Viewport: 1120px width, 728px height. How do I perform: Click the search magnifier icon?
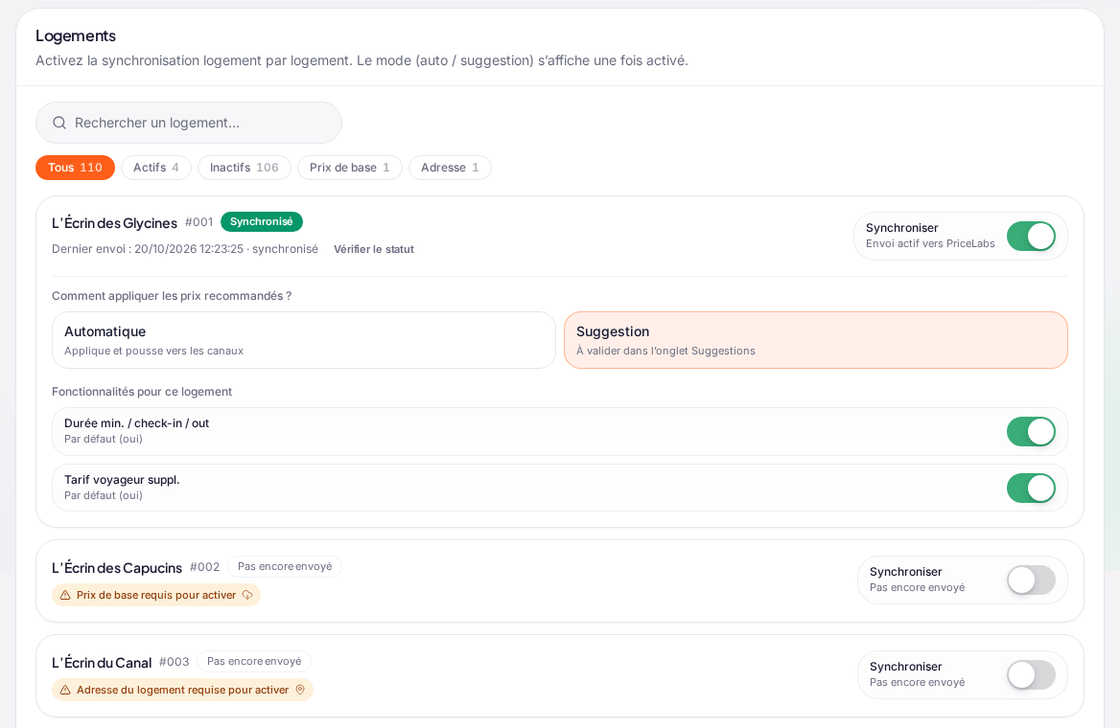pos(59,123)
